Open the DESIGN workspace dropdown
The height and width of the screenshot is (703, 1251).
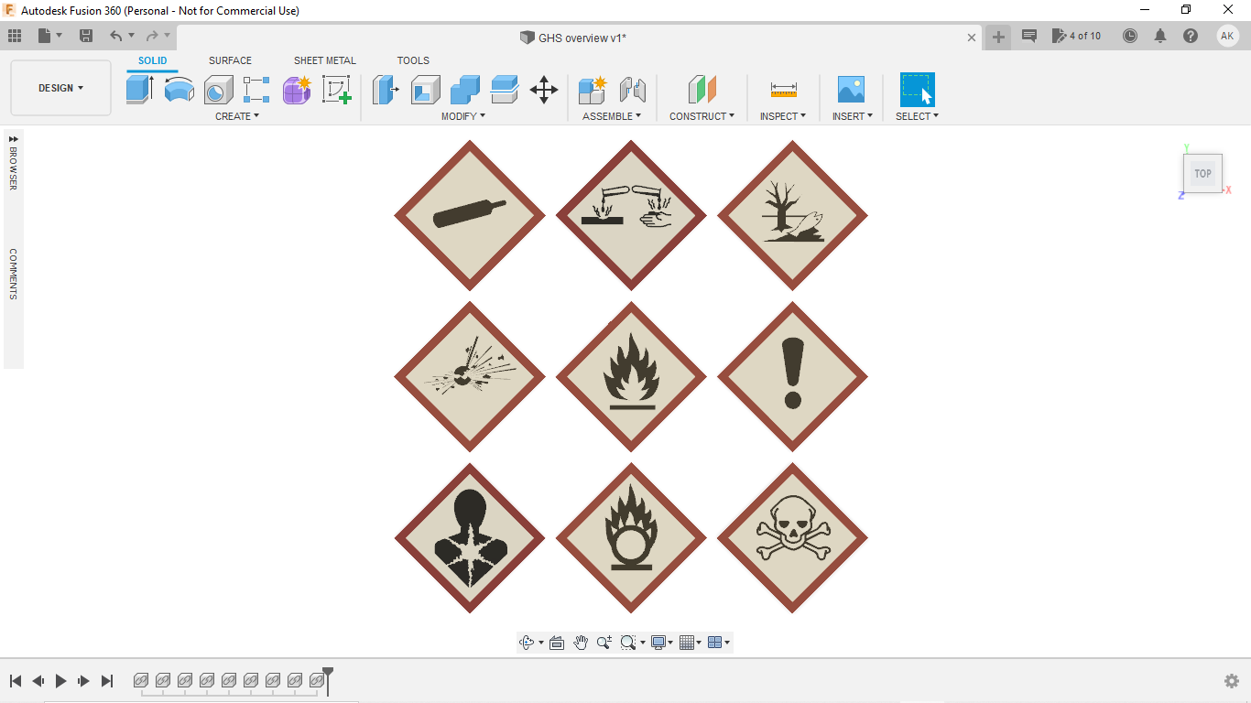tap(60, 88)
